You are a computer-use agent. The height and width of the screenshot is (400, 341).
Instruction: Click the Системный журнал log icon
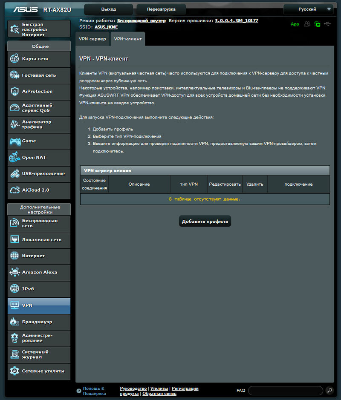click(x=14, y=354)
